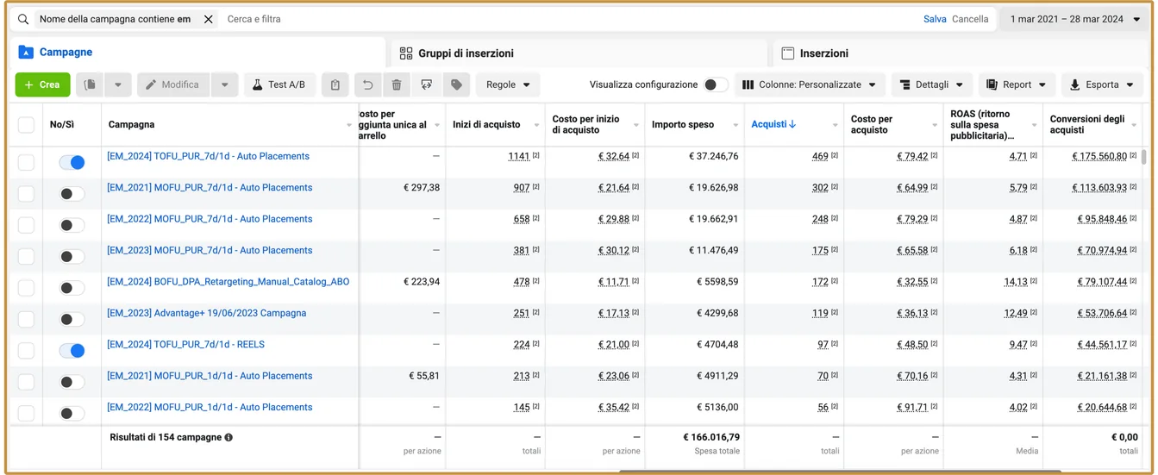Open the Esporta dropdown
1158x475 pixels.
click(1102, 84)
